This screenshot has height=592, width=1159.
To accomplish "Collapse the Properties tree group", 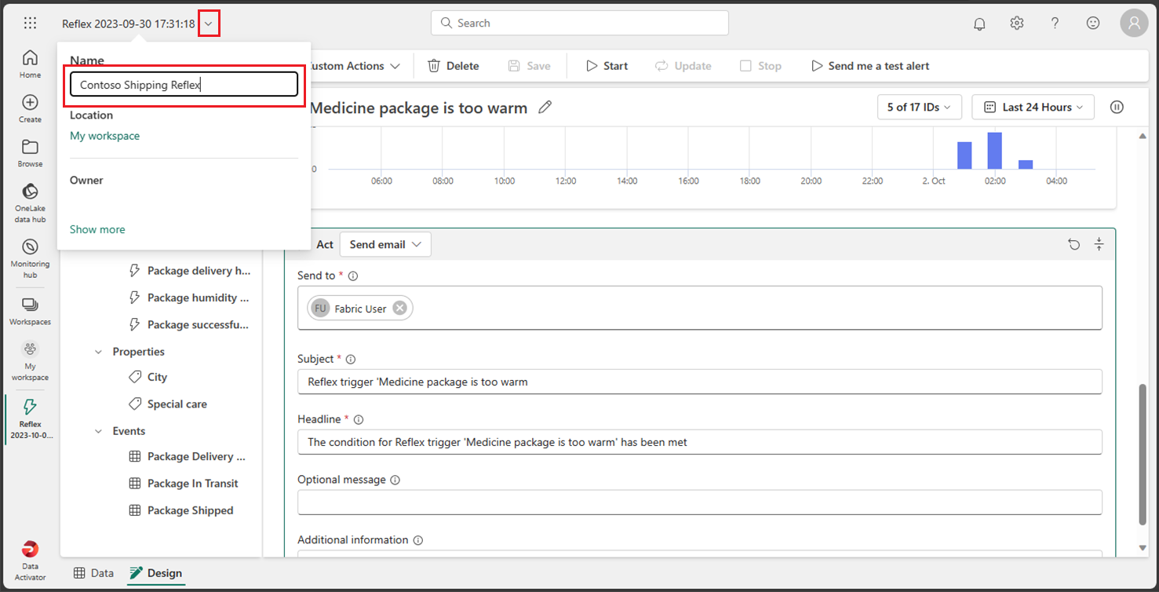I will [98, 352].
